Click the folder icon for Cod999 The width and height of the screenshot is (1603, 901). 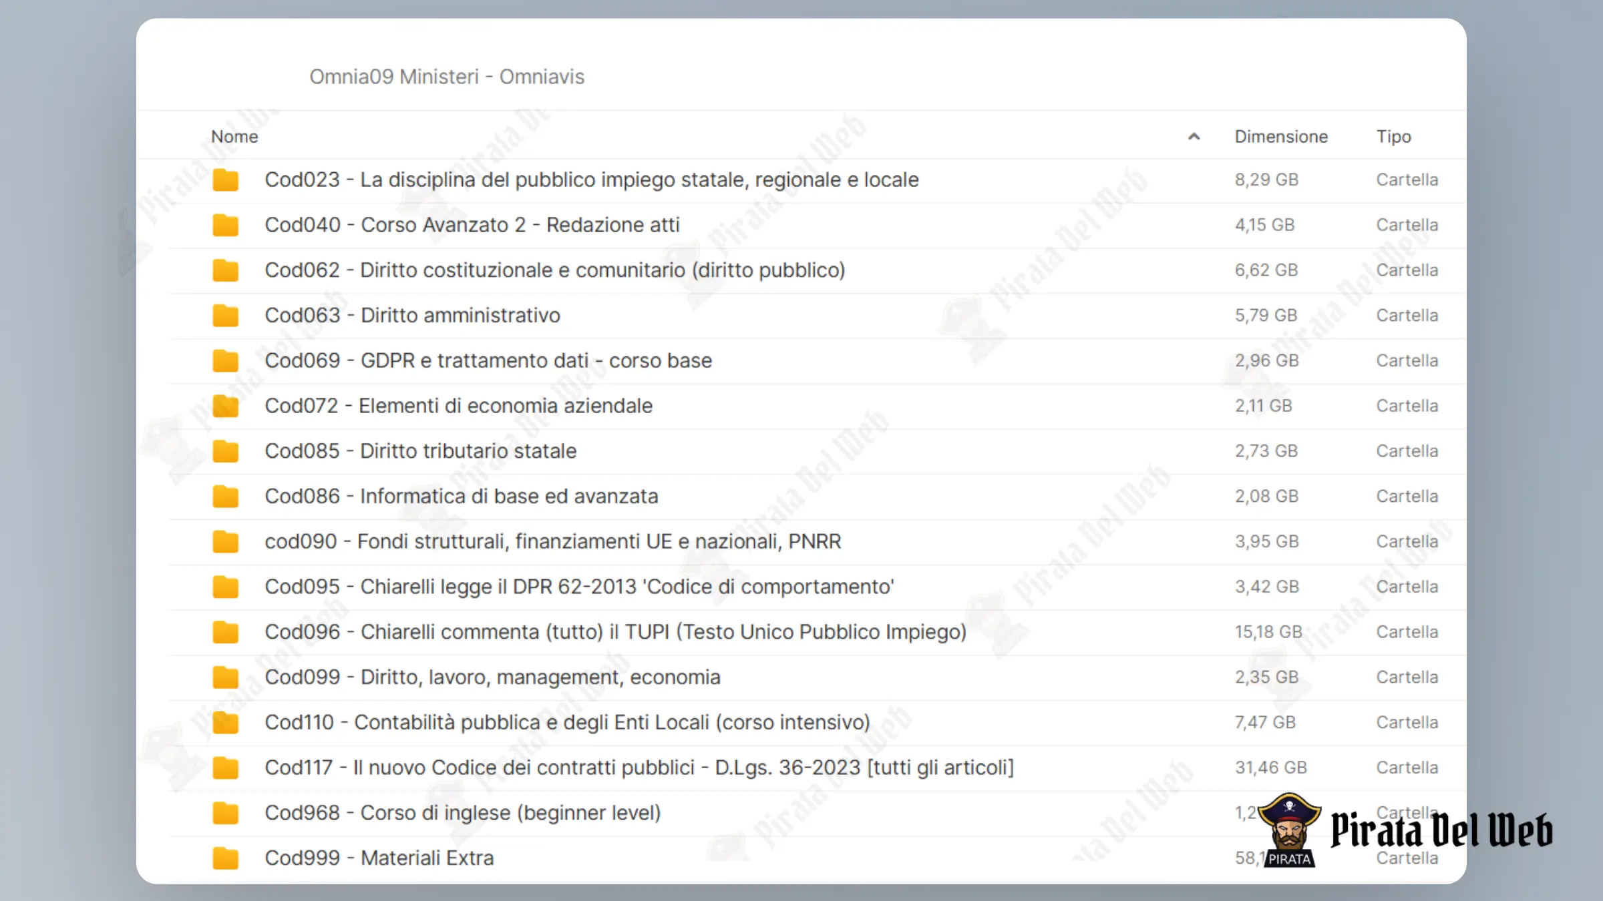click(x=225, y=858)
